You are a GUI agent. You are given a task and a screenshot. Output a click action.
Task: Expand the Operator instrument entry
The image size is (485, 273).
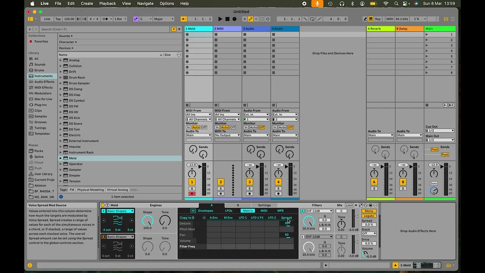coord(61,164)
